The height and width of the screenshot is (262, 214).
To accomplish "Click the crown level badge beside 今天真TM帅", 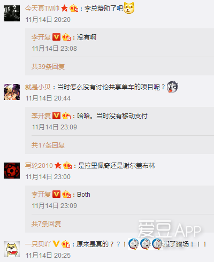I will (x=74, y=9).
